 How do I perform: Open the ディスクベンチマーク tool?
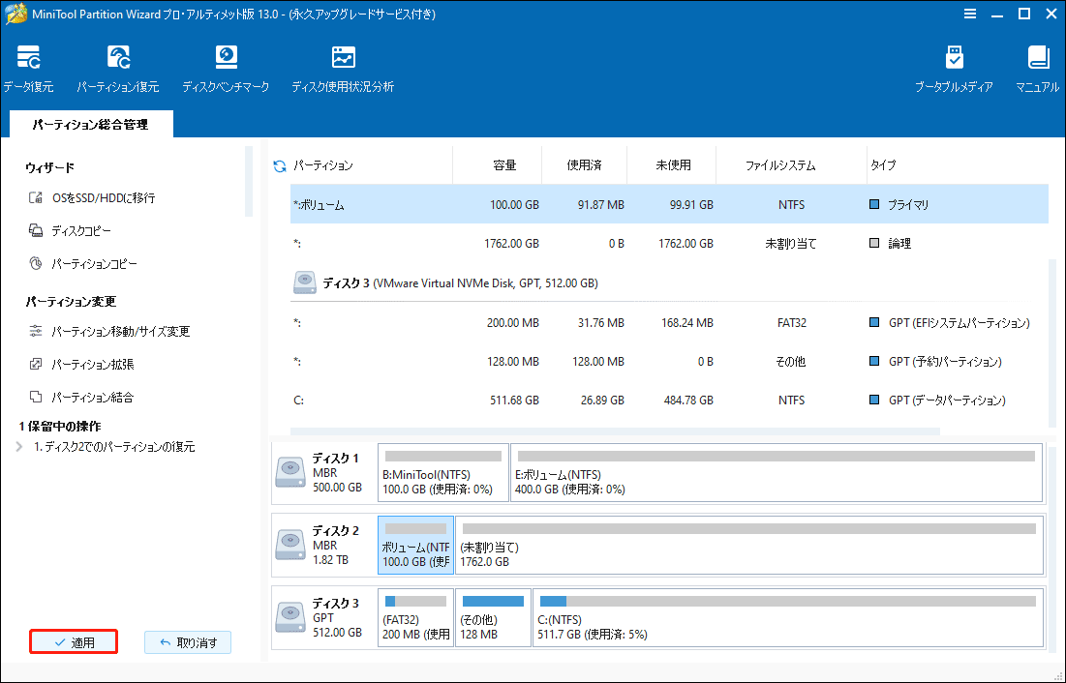226,58
